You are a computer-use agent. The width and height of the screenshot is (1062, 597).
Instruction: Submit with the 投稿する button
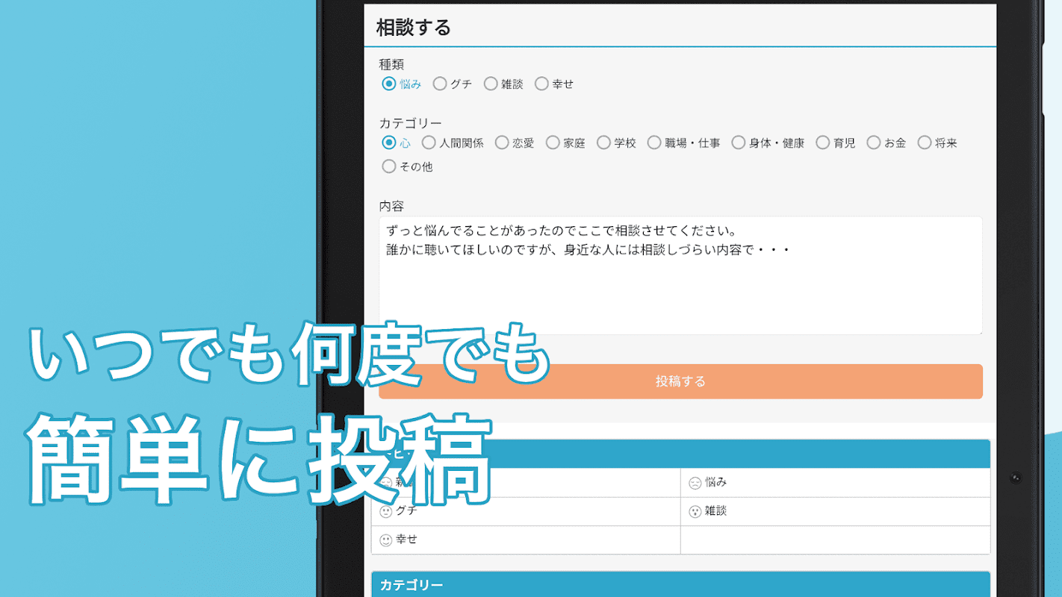680,381
